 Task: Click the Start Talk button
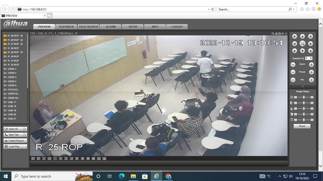coord(14,135)
